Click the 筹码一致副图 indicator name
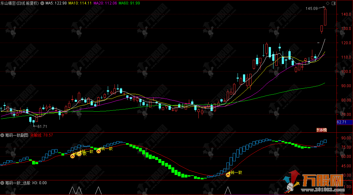Viewport: 353px width, 195px height. click(17, 135)
